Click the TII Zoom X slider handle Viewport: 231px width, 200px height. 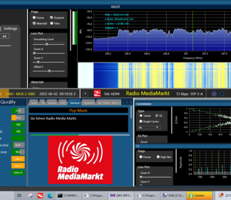tap(141, 177)
